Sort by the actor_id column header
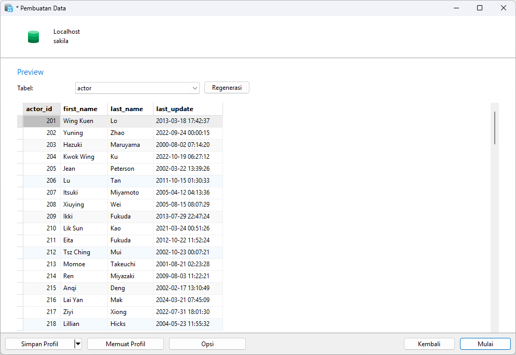 [x=42, y=108]
